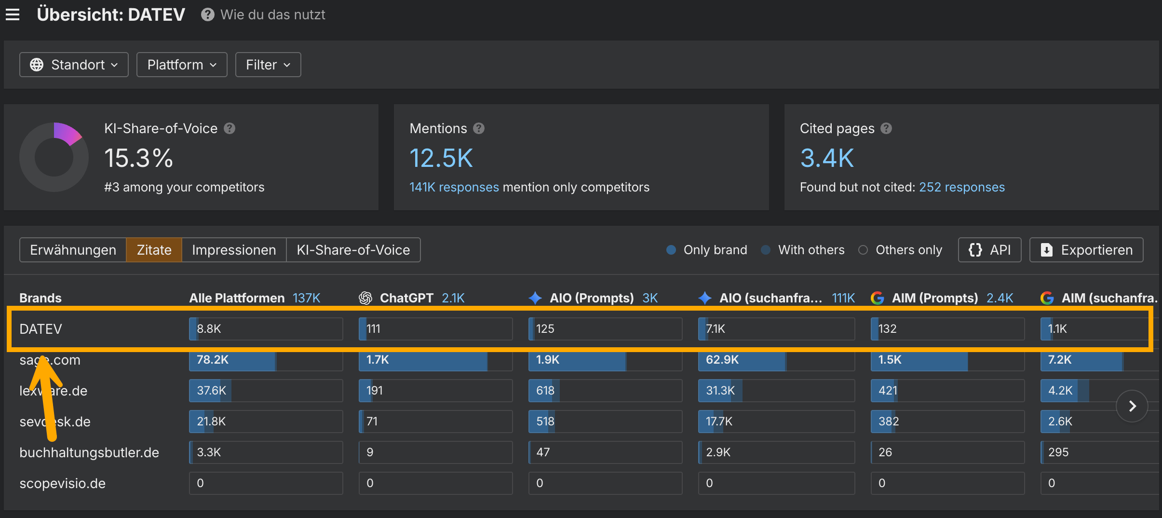1162x518 pixels.
Task: Click the 21.8K cell for sevdesk.de
Action: tap(266, 422)
